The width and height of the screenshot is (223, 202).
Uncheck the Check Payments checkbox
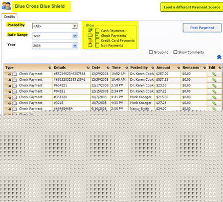97,35
